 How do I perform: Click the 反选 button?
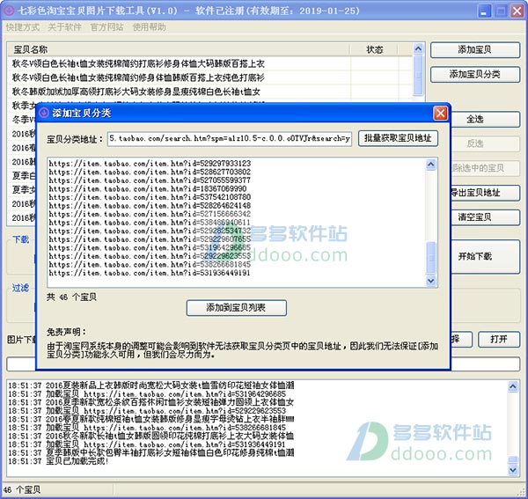click(485, 143)
